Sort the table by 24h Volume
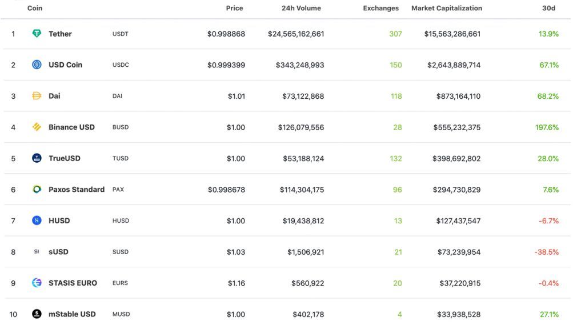This screenshot has height=329, width=585. 302,8
